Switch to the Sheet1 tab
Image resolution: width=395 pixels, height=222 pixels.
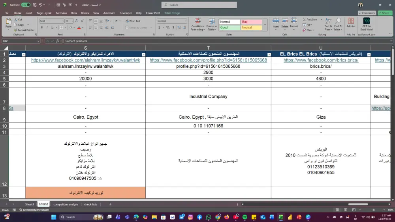tap(30, 204)
